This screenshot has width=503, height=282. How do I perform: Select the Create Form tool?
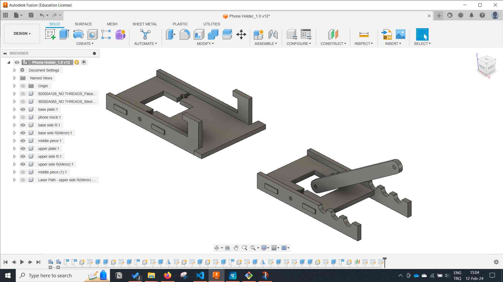(120, 34)
